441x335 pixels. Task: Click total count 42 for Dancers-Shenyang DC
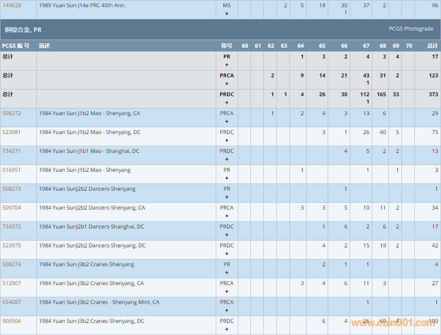coord(435,246)
